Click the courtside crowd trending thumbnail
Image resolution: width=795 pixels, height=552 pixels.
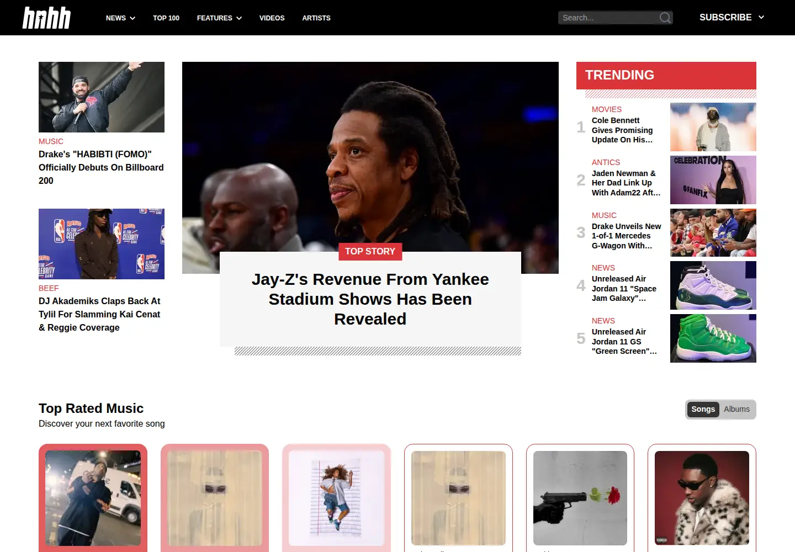[713, 232]
